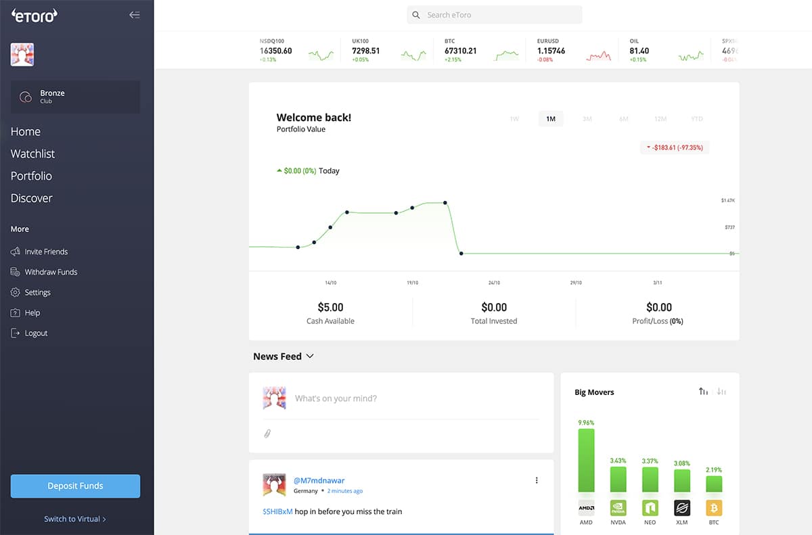Open the Bronze Club badge
Viewport: 812px width, 535px height.
click(75, 97)
